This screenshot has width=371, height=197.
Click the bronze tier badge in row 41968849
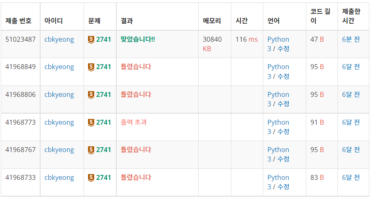pyautogui.click(x=91, y=67)
